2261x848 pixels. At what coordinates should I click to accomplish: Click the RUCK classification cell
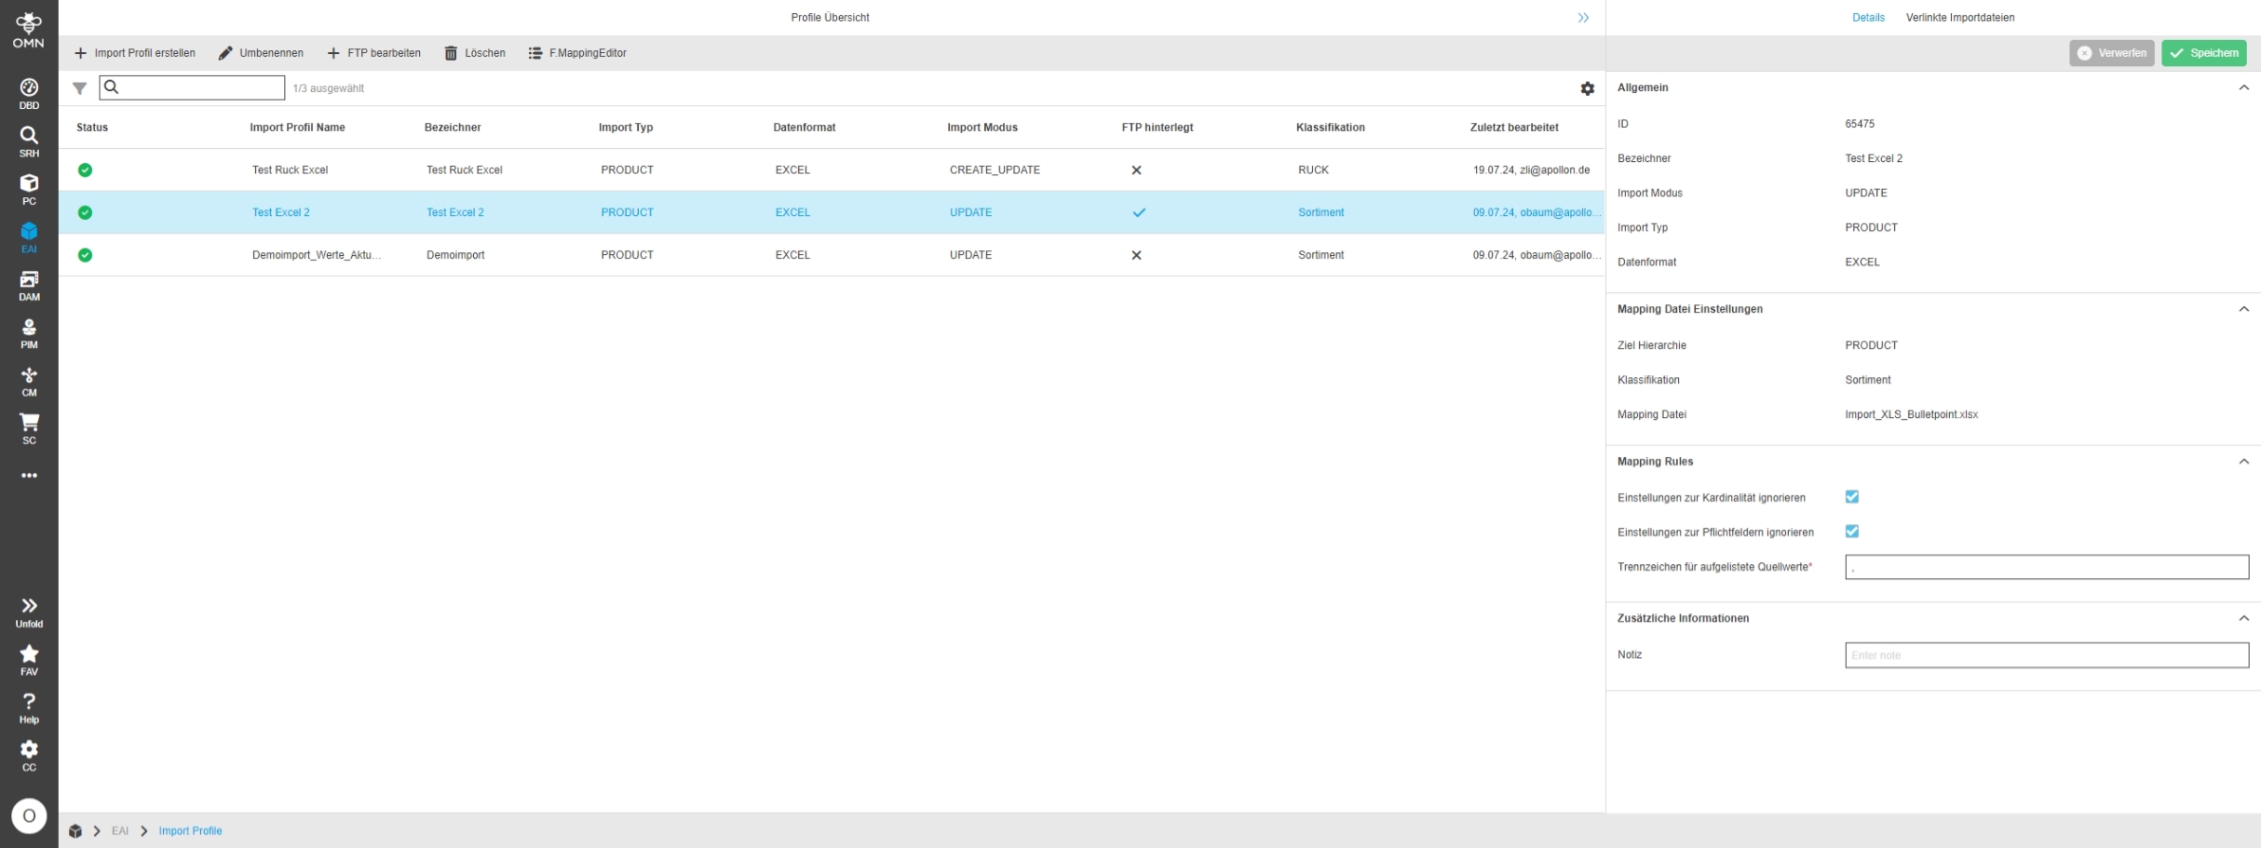(1313, 170)
